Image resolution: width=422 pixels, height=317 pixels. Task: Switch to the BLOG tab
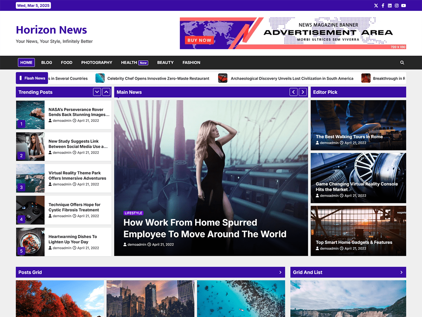(46, 62)
